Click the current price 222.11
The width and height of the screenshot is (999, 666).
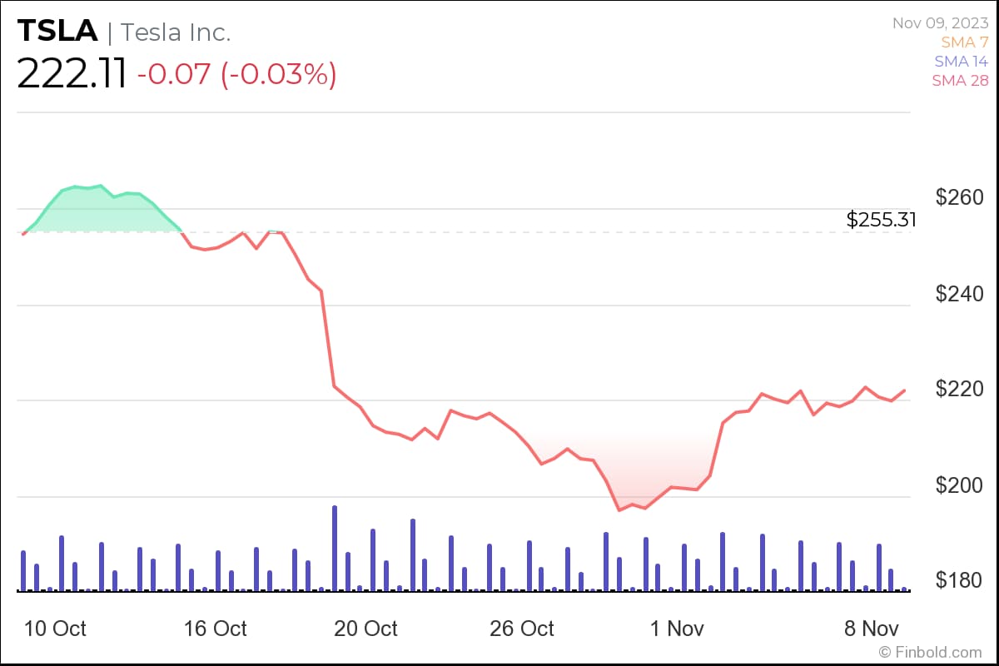(x=72, y=74)
